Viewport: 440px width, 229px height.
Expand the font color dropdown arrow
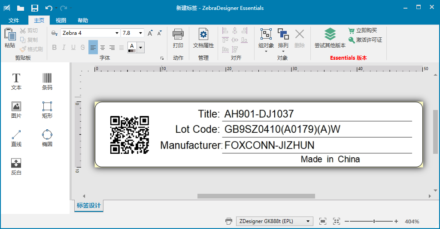(x=141, y=48)
